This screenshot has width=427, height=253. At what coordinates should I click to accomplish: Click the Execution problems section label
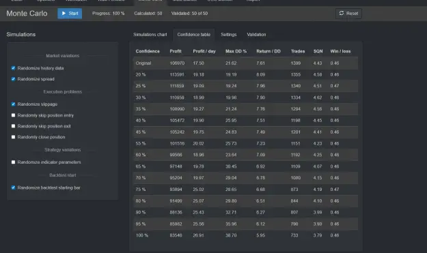pyautogui.click(x=63, y=92)
